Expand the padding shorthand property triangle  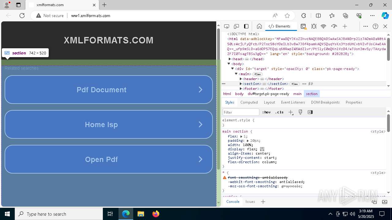point(248,141)
